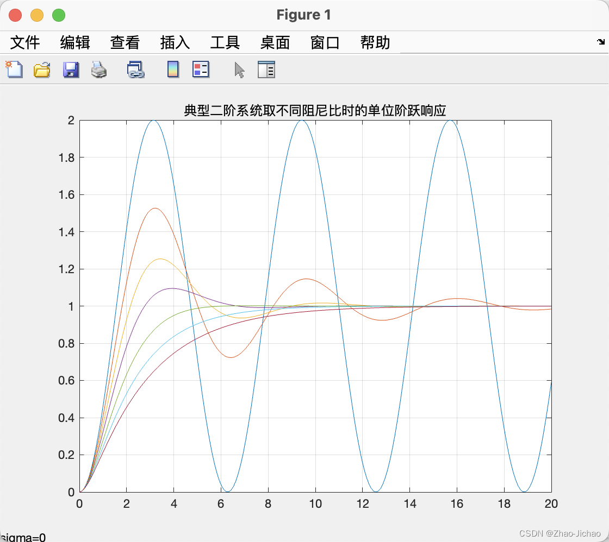Click the y-axis tick label 1.4
This screenshot has width=609, height=542.
[66, 232]
